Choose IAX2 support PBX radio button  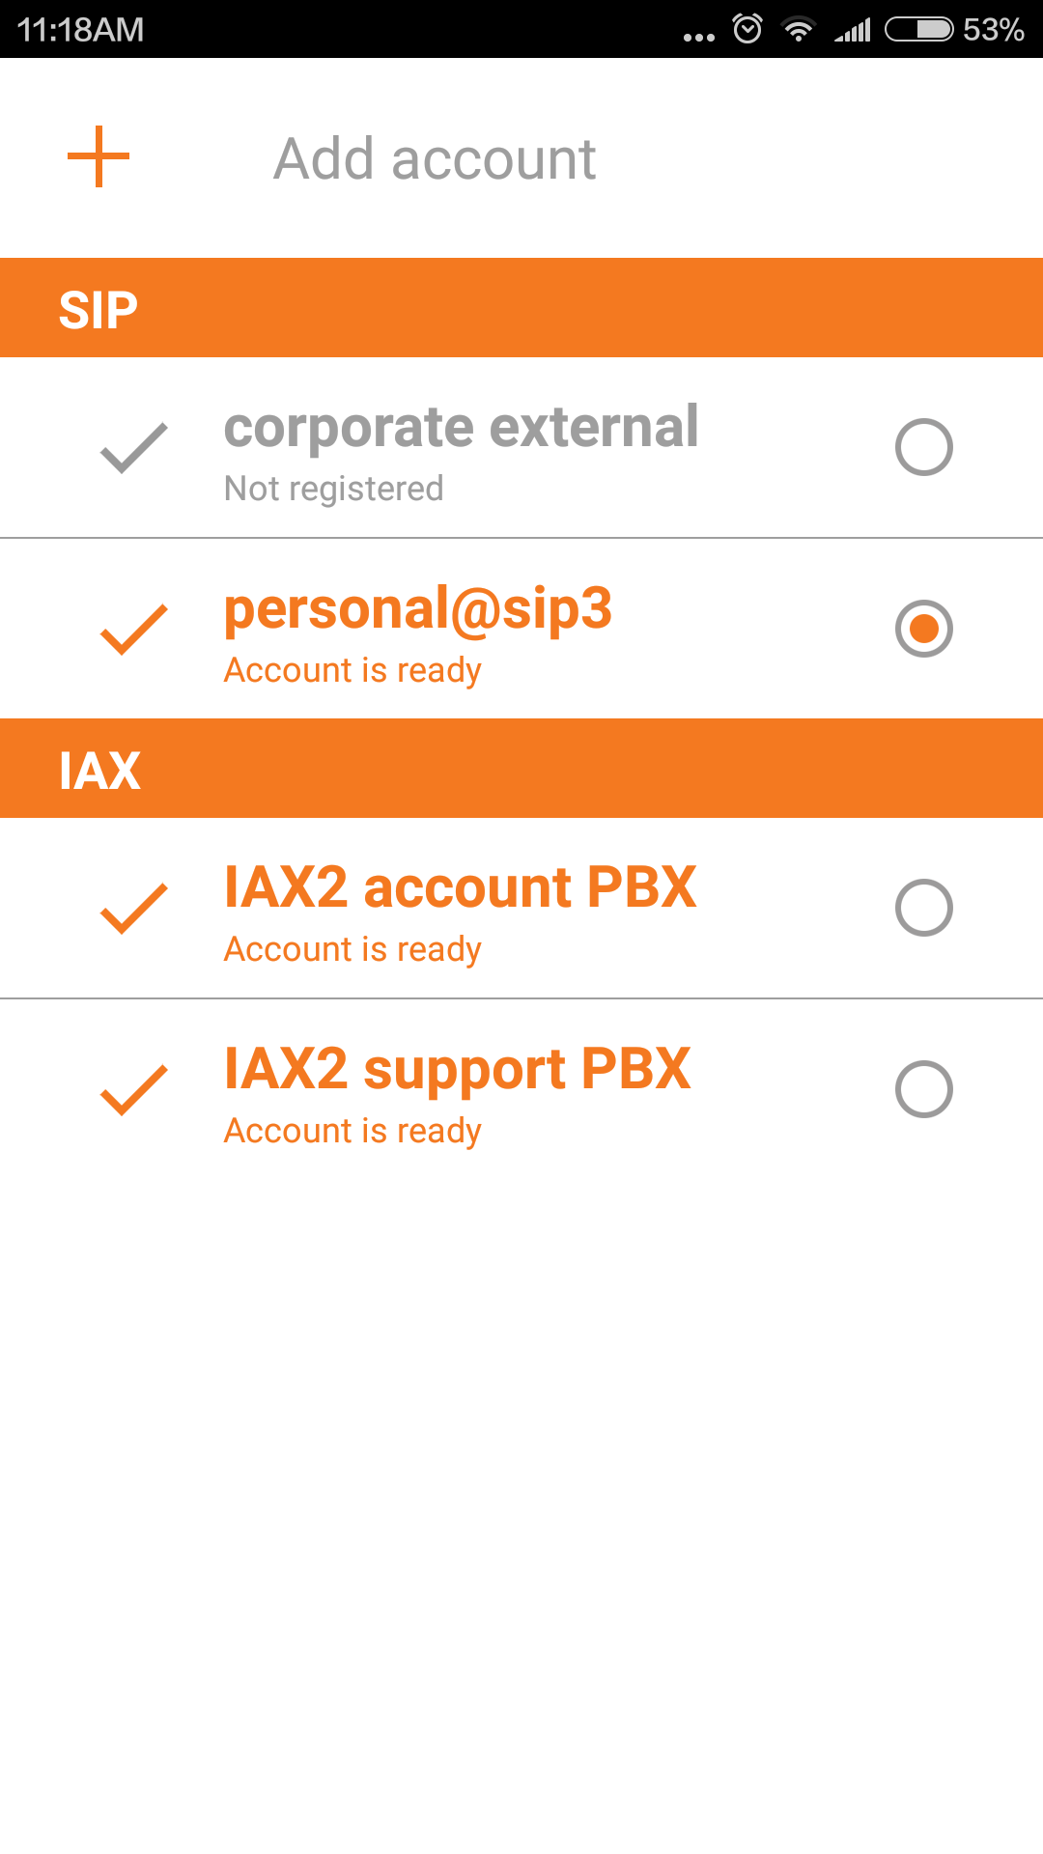[923, 1089]
